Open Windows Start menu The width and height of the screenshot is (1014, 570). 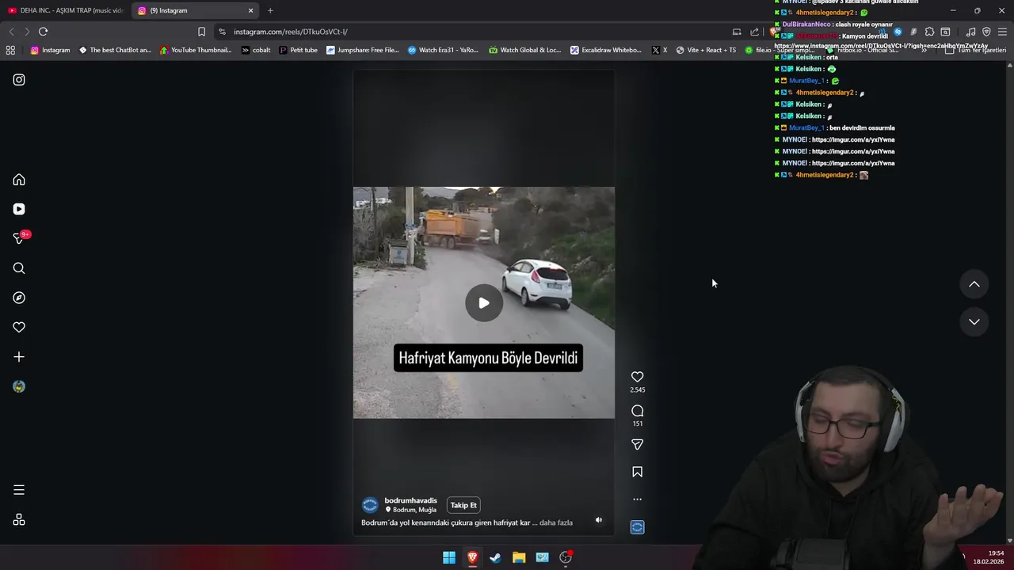449,557
